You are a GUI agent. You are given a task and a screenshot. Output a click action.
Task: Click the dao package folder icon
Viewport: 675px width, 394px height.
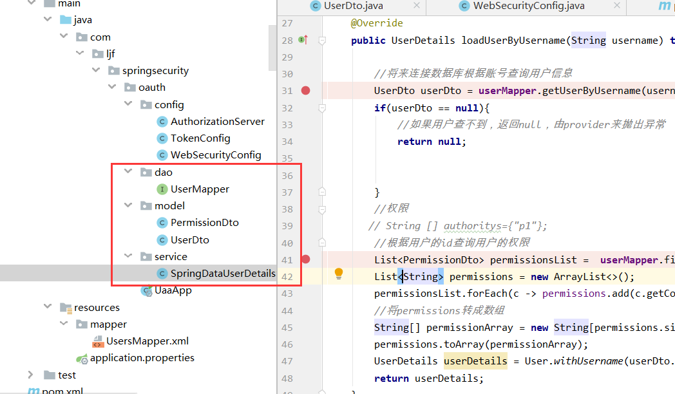point(146,173)
